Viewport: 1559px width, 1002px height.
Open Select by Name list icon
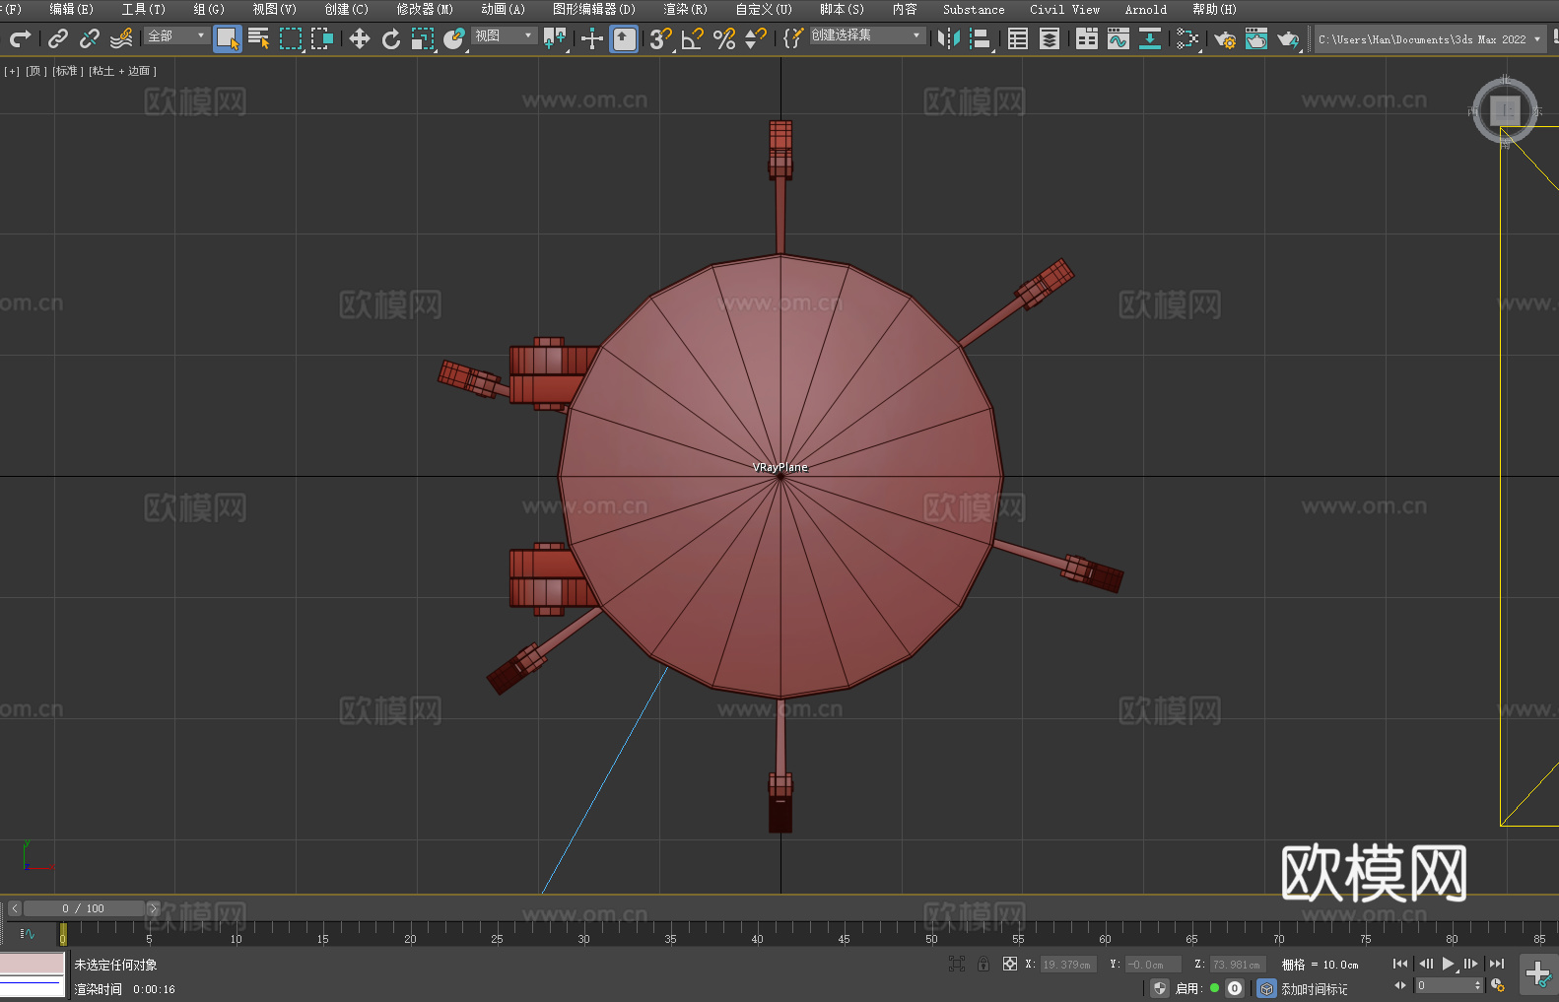(x=259, y=38)
